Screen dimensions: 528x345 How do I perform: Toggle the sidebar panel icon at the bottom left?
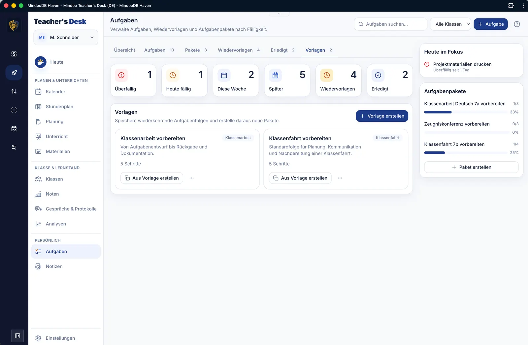pyautogui.click(x=17, y=336)
